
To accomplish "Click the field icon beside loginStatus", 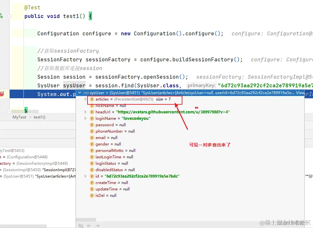I will click(x=92, y=163).
